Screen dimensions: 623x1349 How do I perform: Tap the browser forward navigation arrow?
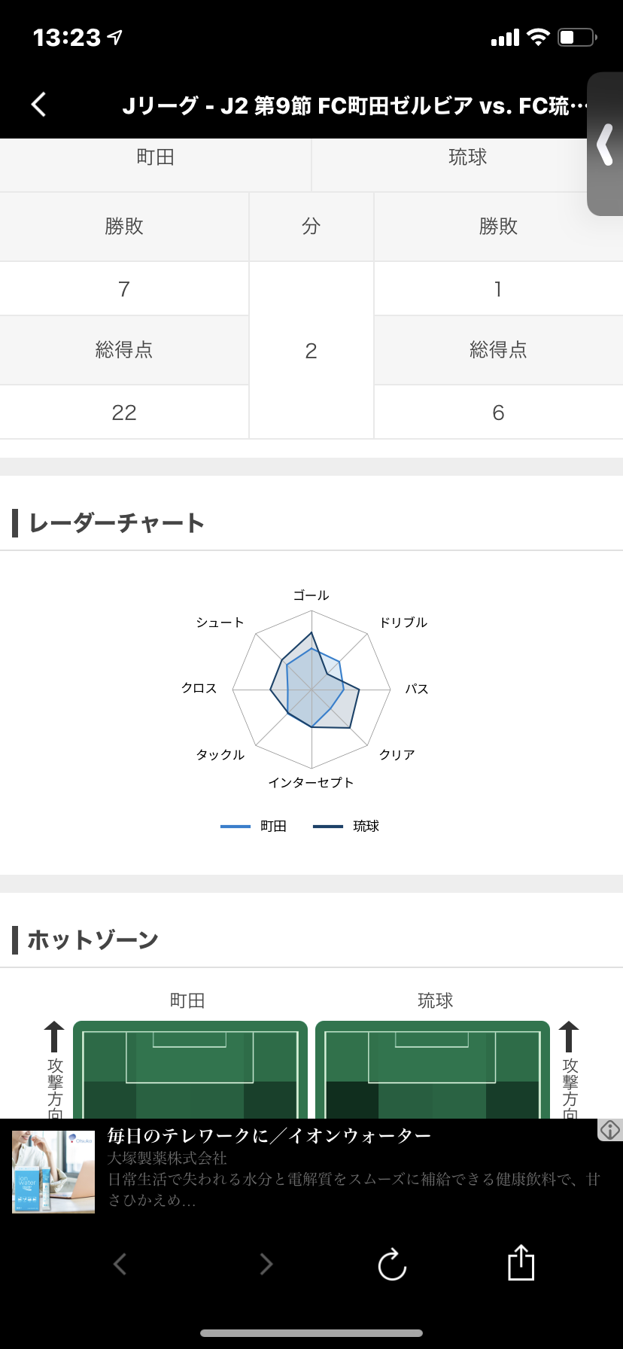coord(266,1264)
